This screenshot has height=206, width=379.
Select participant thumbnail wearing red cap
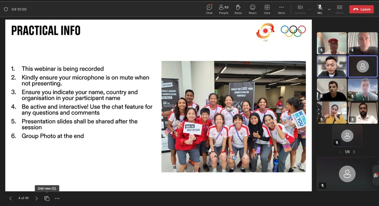tap(332, 43)
